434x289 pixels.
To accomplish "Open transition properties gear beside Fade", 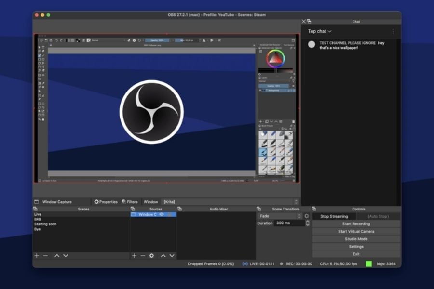I will [x=307, y=216].
